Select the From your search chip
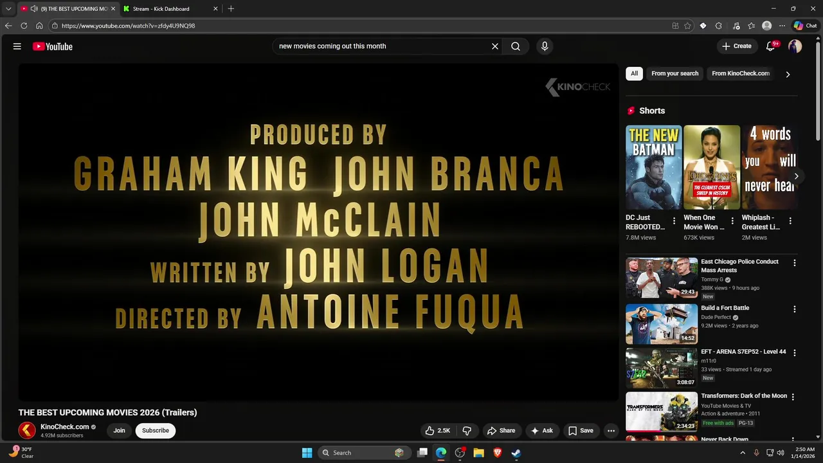This screenshot has width=823, height=463. coord(674,73)
